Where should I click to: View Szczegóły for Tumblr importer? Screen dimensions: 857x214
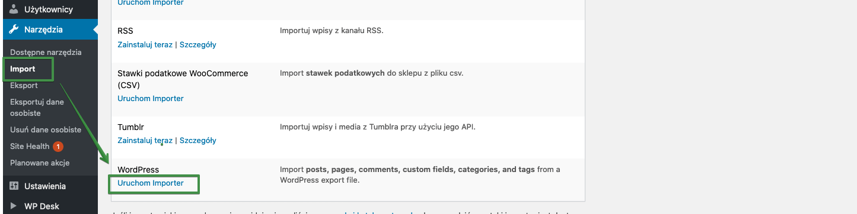coord(198,140)
